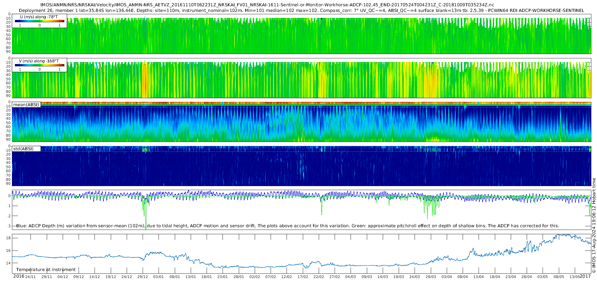Click the 22/02 date tick on time axis
The width and height of the screenshot is (597, 282).
pyautogui.click(x=319, y=277)
